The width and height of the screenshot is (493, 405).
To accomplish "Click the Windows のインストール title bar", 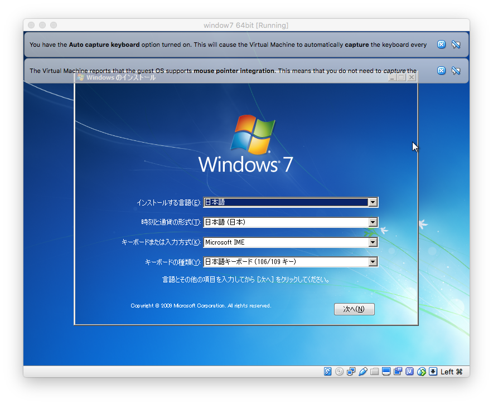I will point(246,77).
